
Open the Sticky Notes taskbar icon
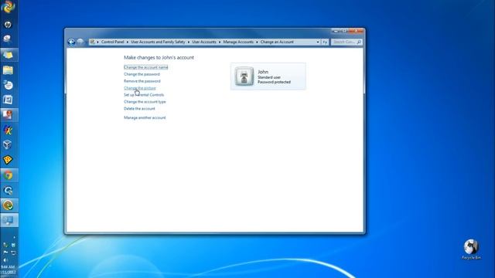pos(8,55)
